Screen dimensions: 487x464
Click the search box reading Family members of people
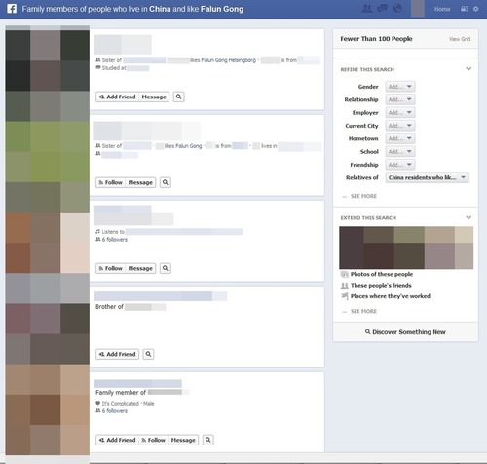[x=132, y=9]
